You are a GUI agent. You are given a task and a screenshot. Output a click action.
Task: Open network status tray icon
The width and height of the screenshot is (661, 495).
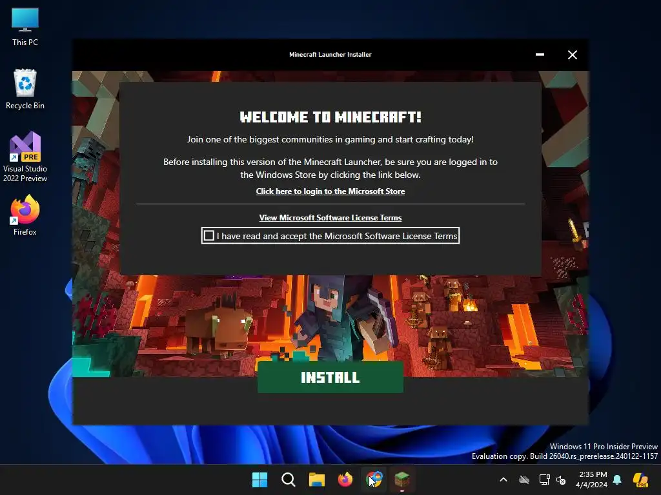pos(544,480)
